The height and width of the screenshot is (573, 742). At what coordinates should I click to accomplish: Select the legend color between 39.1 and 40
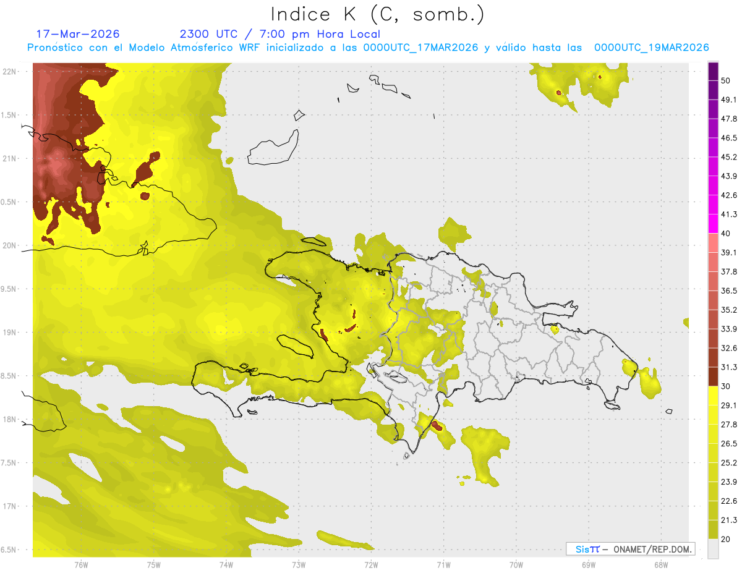point(713,243)
